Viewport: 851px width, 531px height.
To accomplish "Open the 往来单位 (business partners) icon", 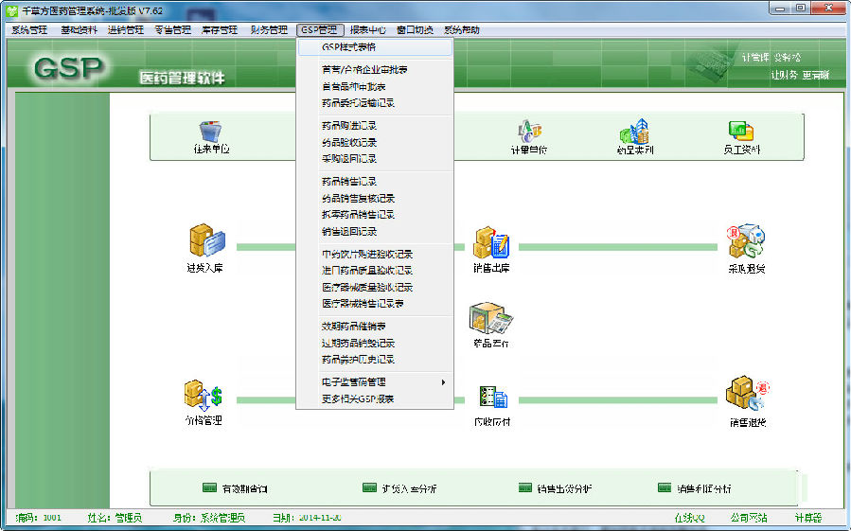I will (x=211, y=134).
